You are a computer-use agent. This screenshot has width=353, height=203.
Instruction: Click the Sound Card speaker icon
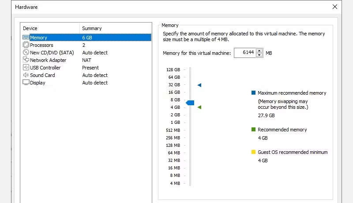click(26, 75)
